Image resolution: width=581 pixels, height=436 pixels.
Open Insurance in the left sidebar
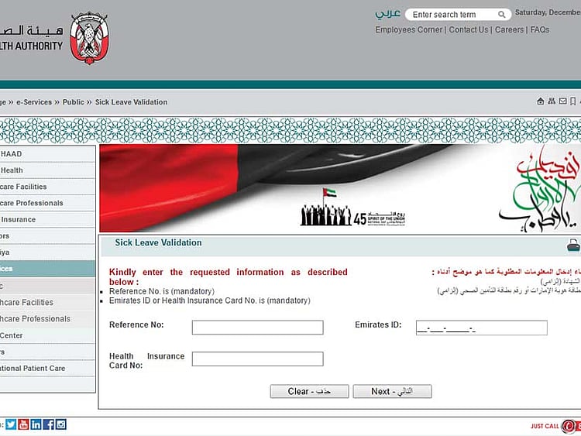tap(19, 219)
